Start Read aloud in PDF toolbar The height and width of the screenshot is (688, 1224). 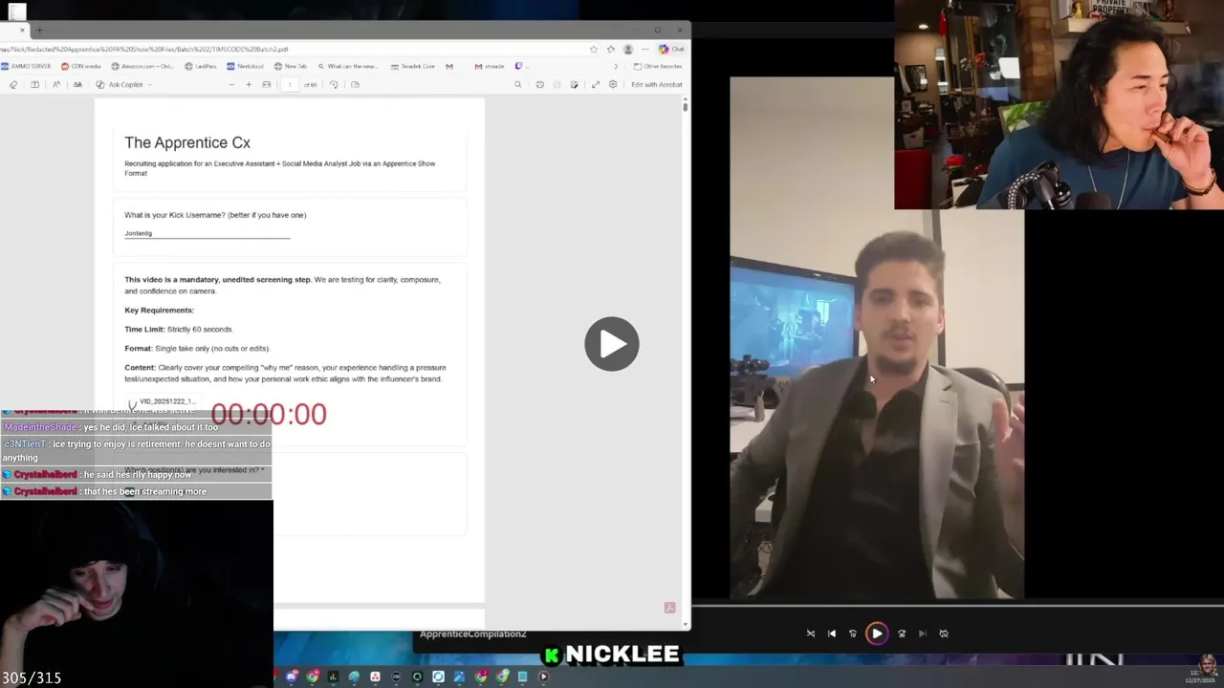pos(56,84)
